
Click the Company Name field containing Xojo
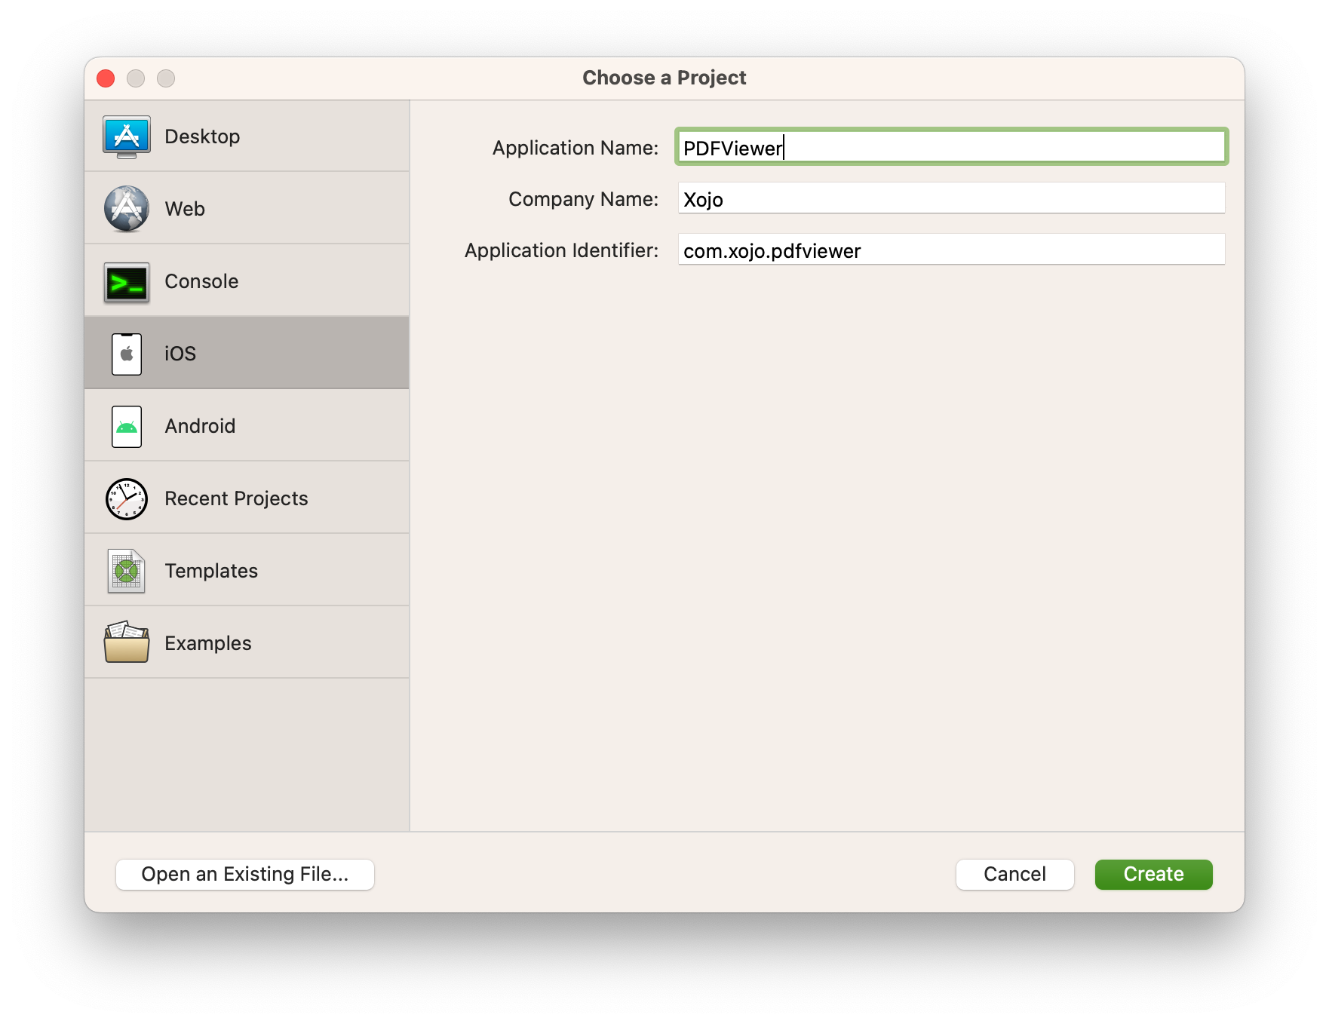coord(951,198)
